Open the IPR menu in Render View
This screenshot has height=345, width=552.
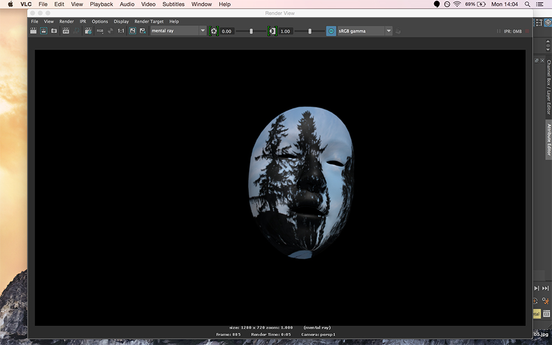click(83, 22)
